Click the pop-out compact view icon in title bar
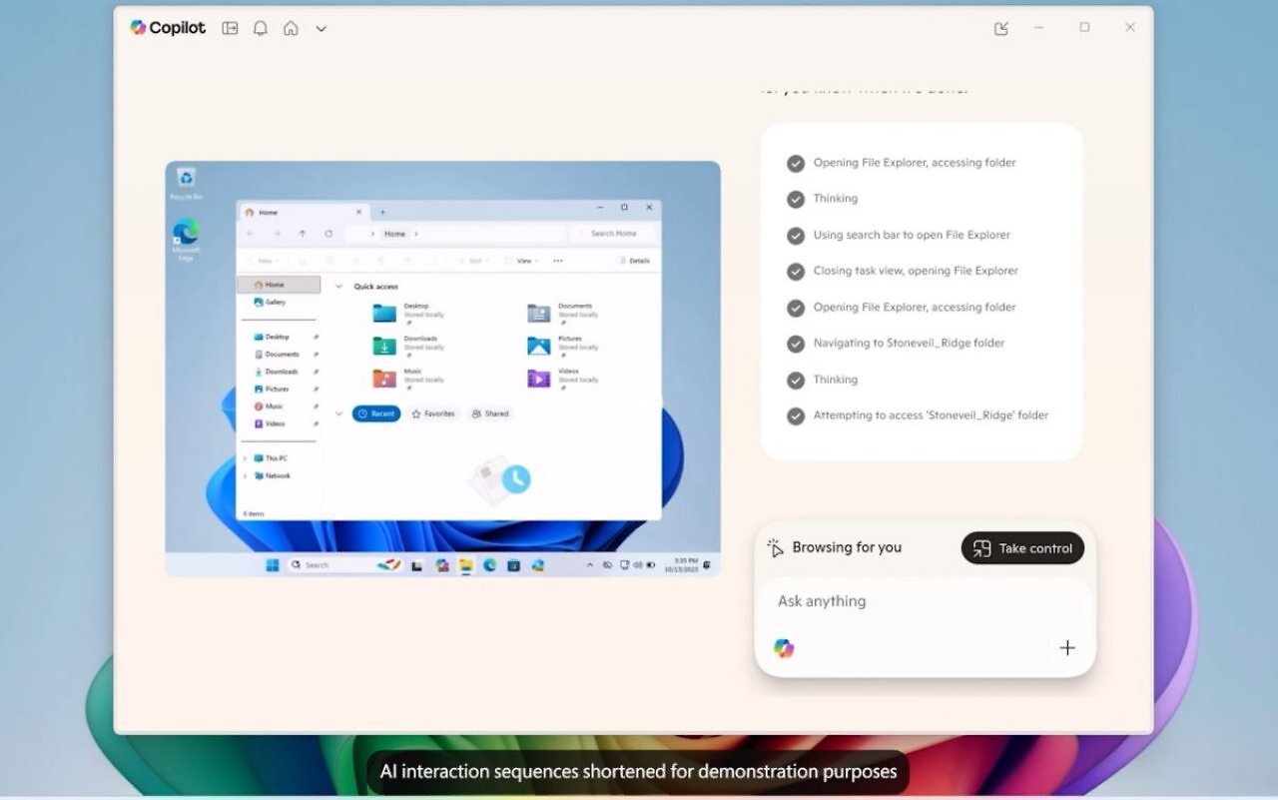 (x=1001, y=28)
